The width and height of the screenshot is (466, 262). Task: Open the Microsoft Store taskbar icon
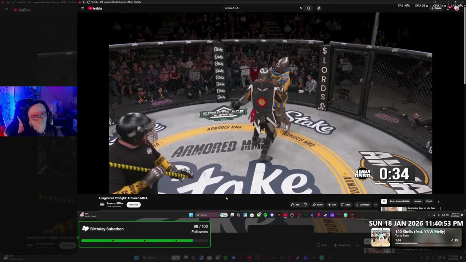[x=252, y=215]
